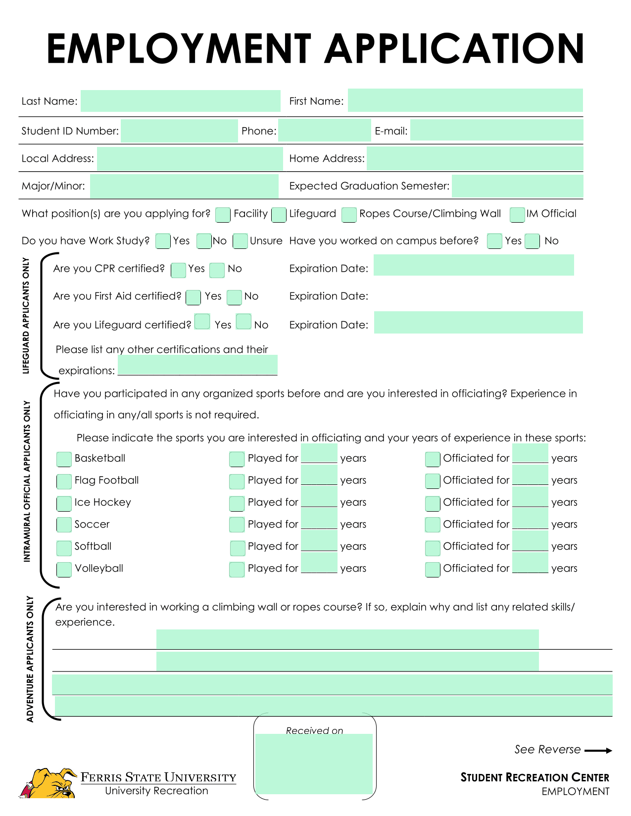The image size is (631, 816).
Task: Click the CPR Expiration Date field
Action: (x=474, y=265)
